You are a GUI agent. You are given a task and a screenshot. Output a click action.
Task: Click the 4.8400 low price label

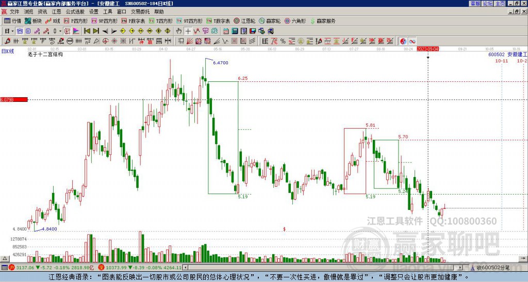49,229
